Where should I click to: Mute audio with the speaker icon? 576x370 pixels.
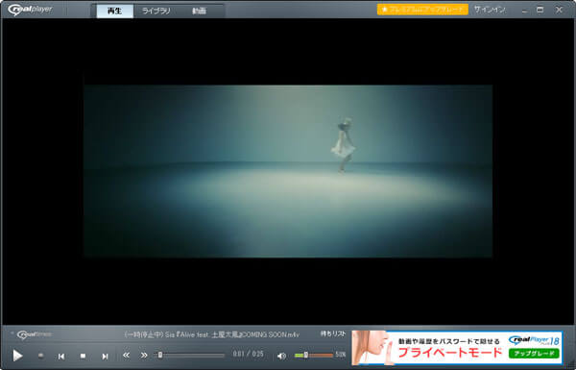pos(281,356)
